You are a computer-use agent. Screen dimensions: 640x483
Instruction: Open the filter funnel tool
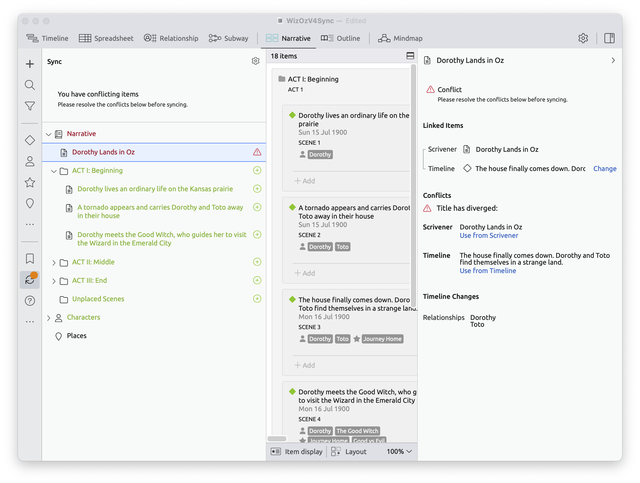(30, 106)
